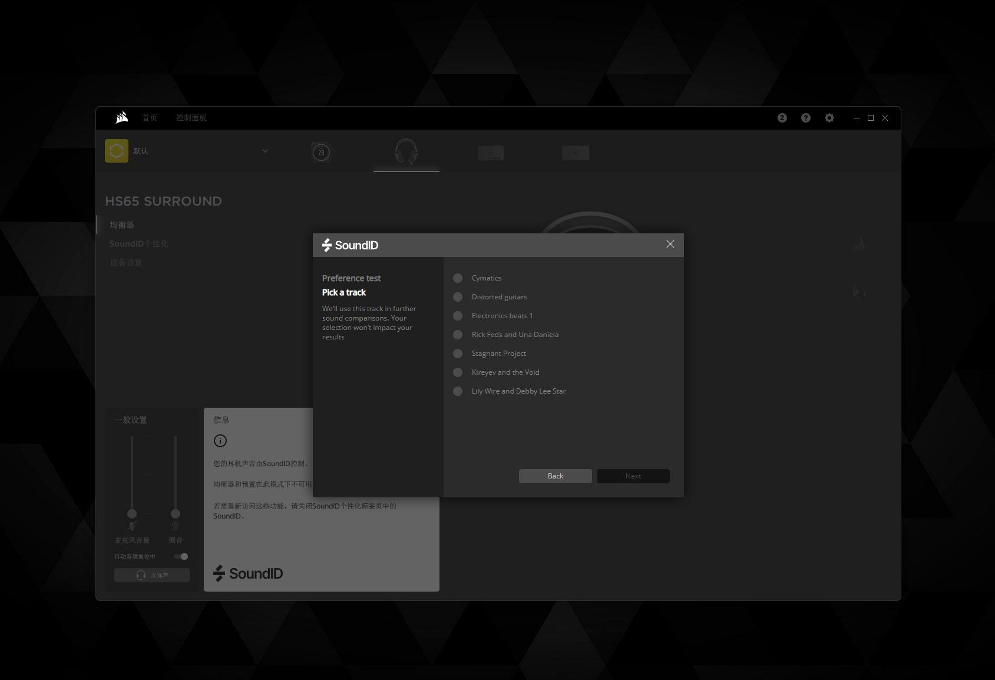Click the HS65 SURROUND device title
The width and height of the screenshot is (995, 680).
[x=164, y=202]
